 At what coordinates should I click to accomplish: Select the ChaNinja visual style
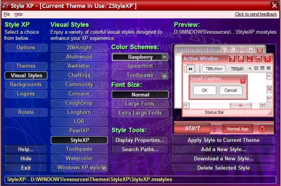pos(79,75)
